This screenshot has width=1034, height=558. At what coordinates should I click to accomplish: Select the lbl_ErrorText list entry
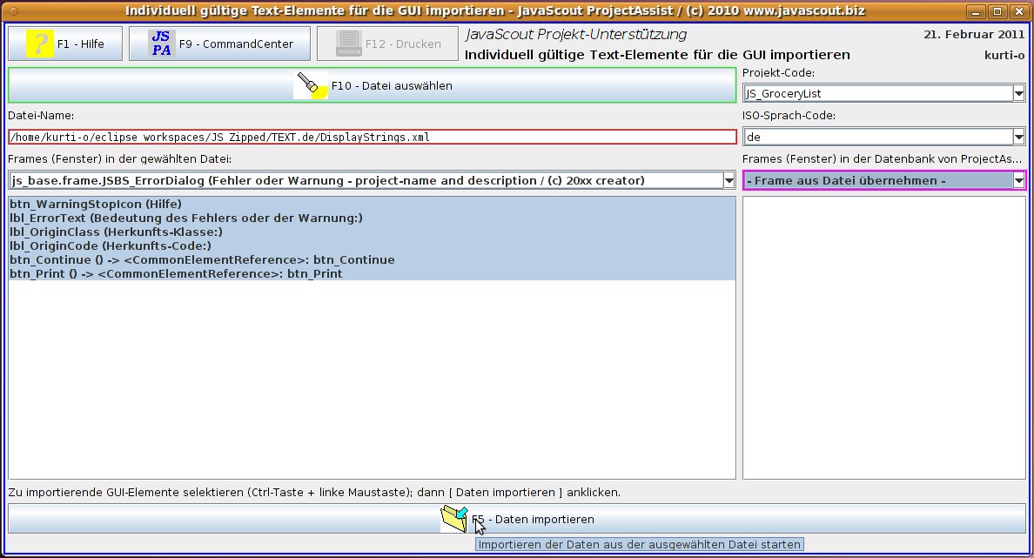click(x=186, y=218)
